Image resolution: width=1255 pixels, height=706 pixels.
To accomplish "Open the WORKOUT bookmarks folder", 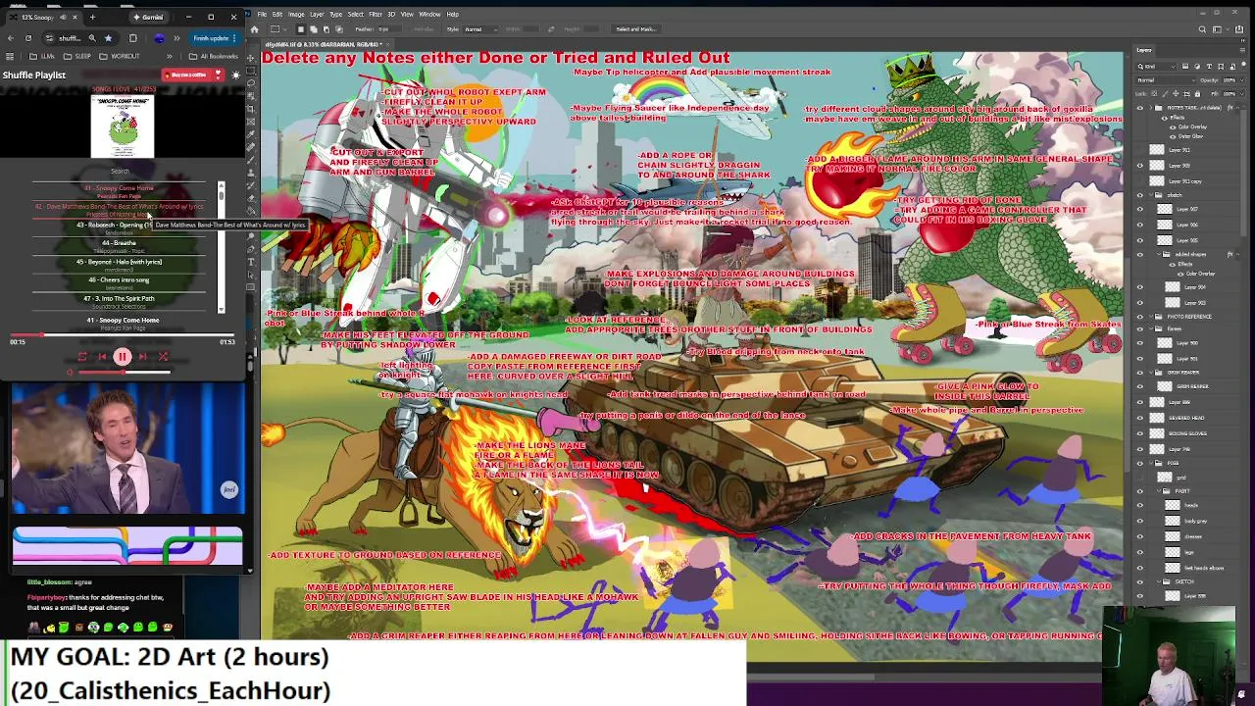I will [122, 56].
